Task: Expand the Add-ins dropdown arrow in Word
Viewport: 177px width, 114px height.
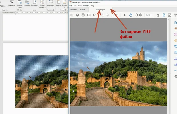Action: pos(7,6)
